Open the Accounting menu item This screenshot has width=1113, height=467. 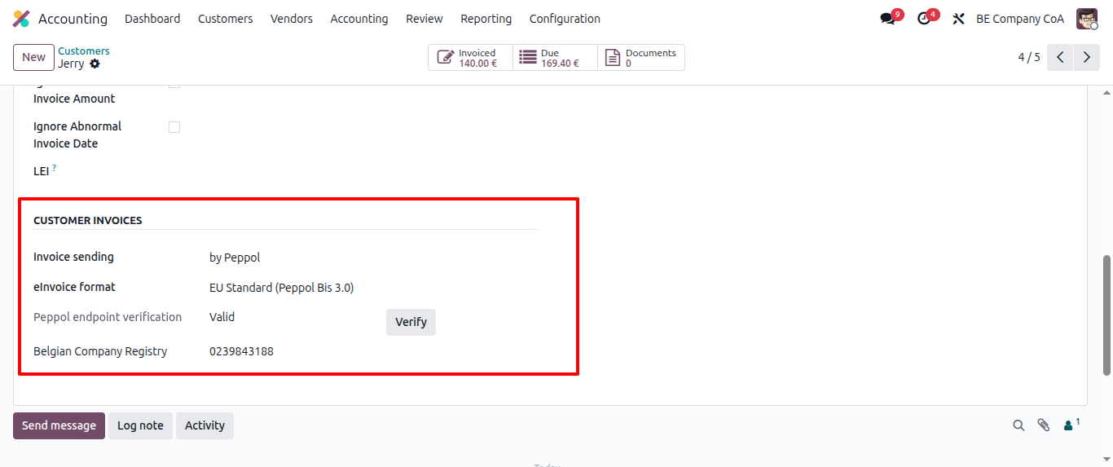359,19
